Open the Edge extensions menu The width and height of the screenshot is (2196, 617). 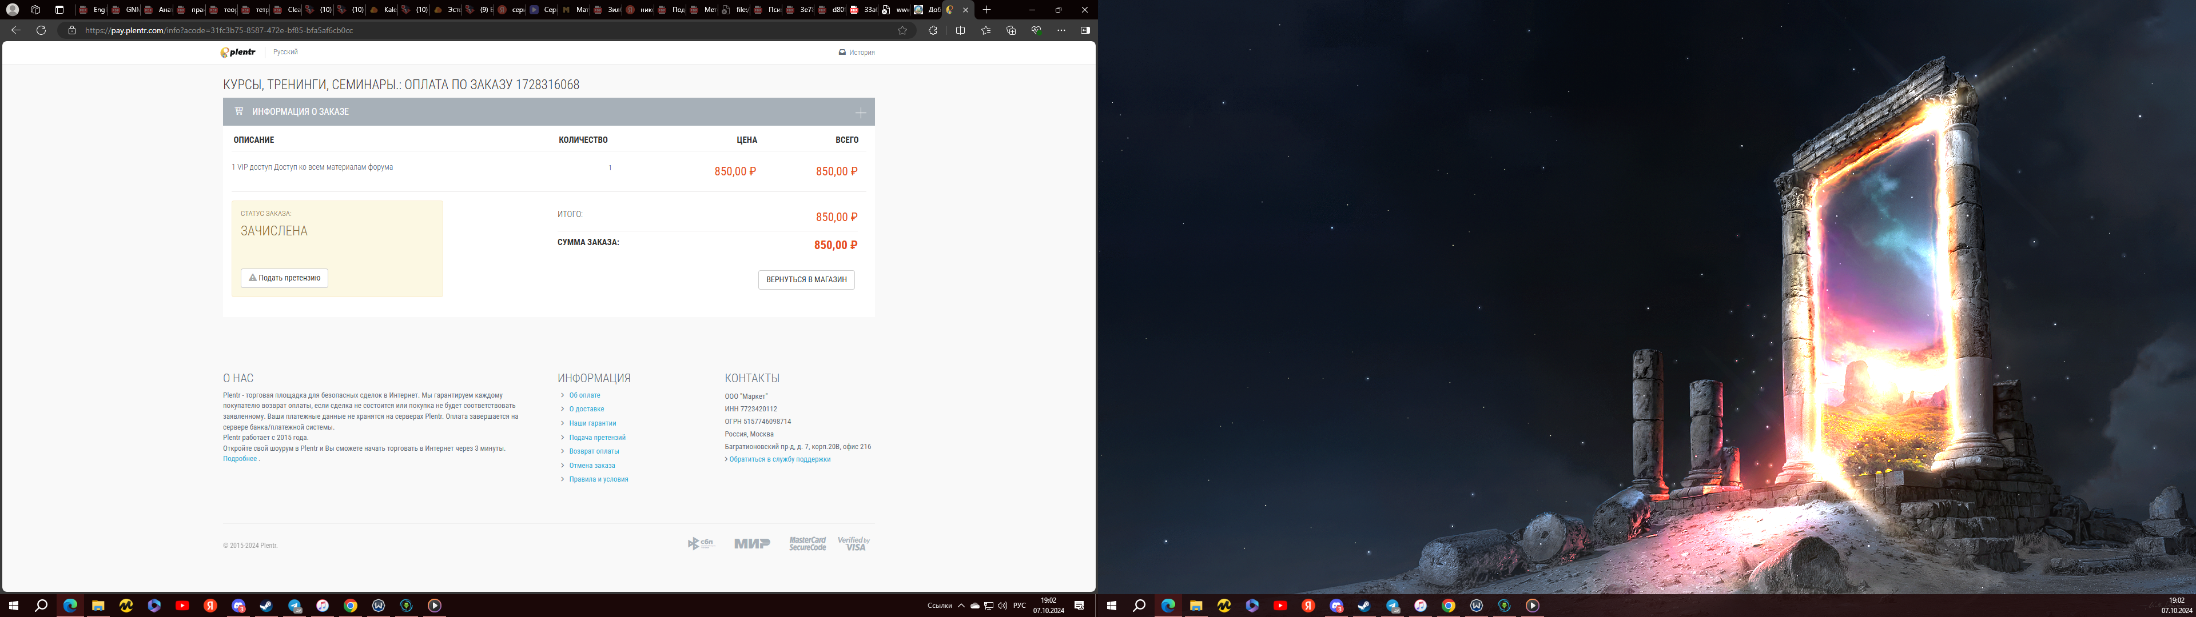point(933,31)
